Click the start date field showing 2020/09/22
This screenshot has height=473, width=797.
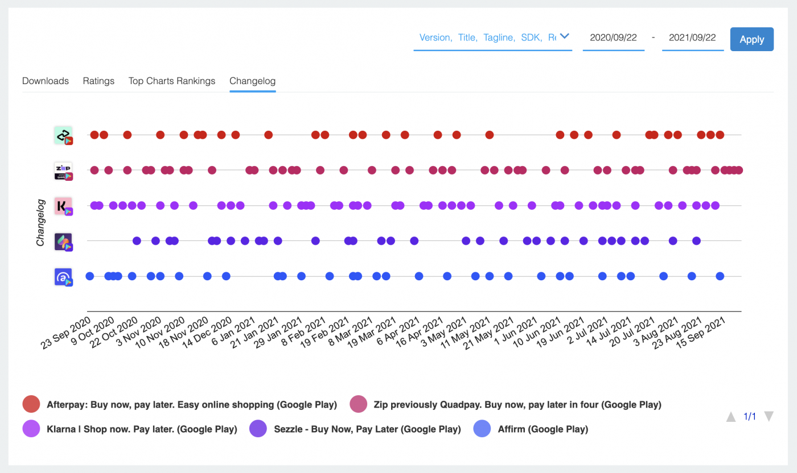(x=613, y=36)
